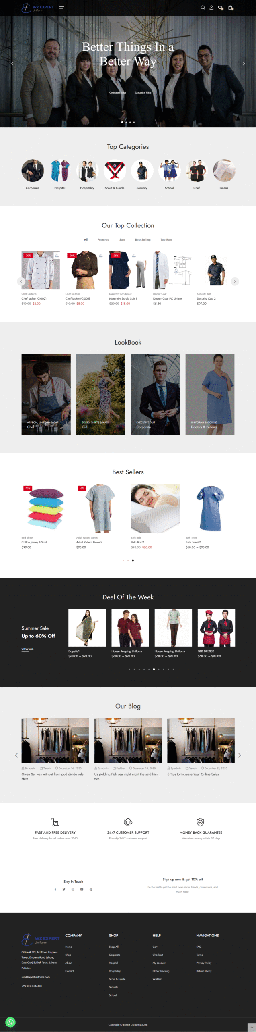
Task: Select the Top Rate tab
Action: coord(166,240)
